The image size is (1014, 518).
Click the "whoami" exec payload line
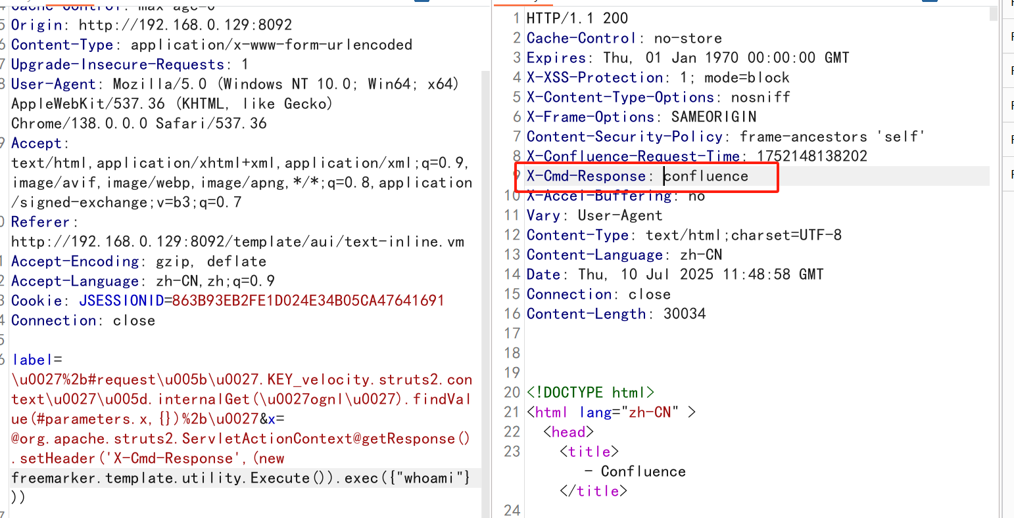[241, 478]
